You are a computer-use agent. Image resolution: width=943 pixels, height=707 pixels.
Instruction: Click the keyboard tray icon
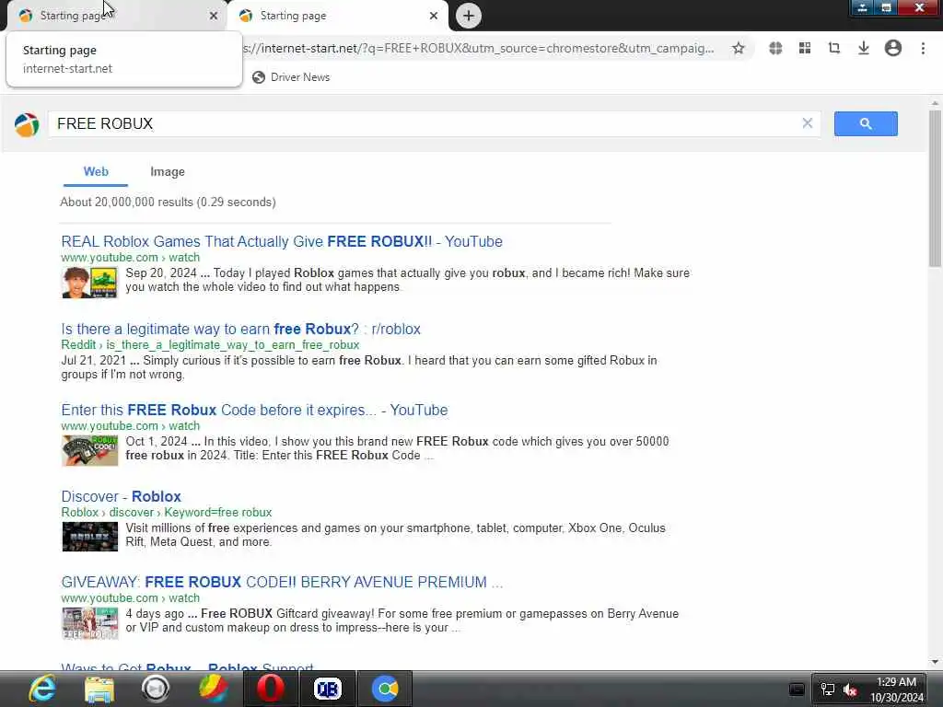point(797,690)
